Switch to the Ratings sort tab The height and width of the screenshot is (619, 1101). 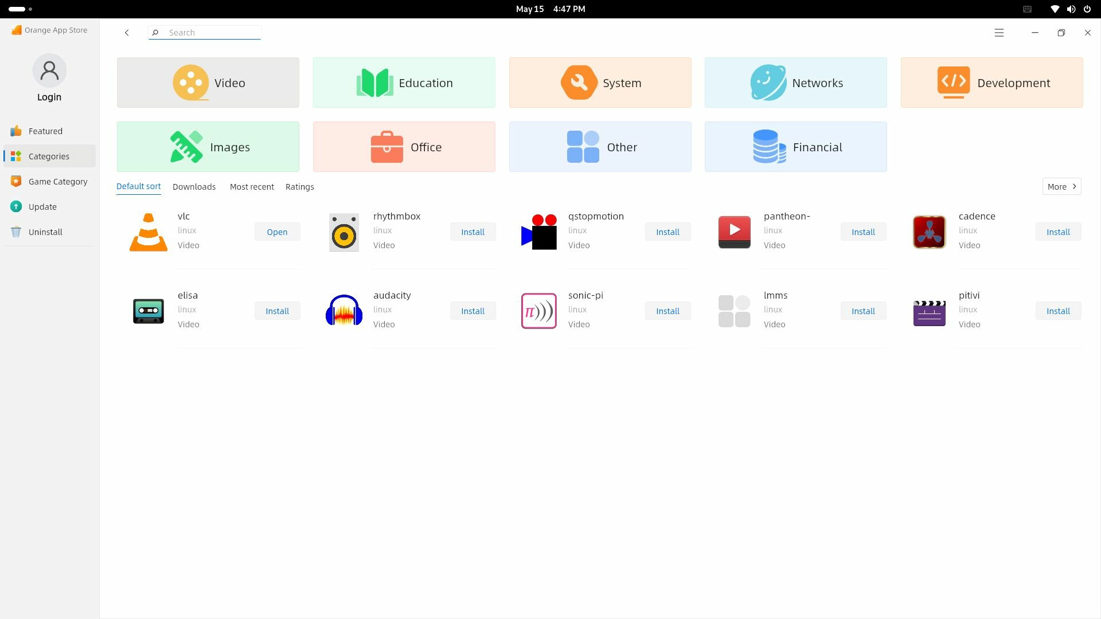(x=299, y=187)
